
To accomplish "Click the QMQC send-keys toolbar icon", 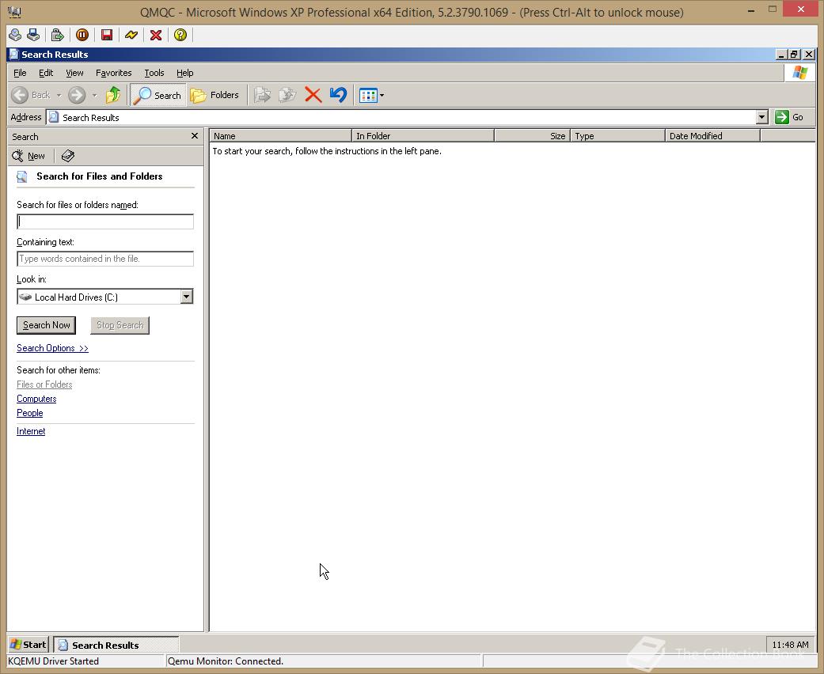I will point(57,35).
